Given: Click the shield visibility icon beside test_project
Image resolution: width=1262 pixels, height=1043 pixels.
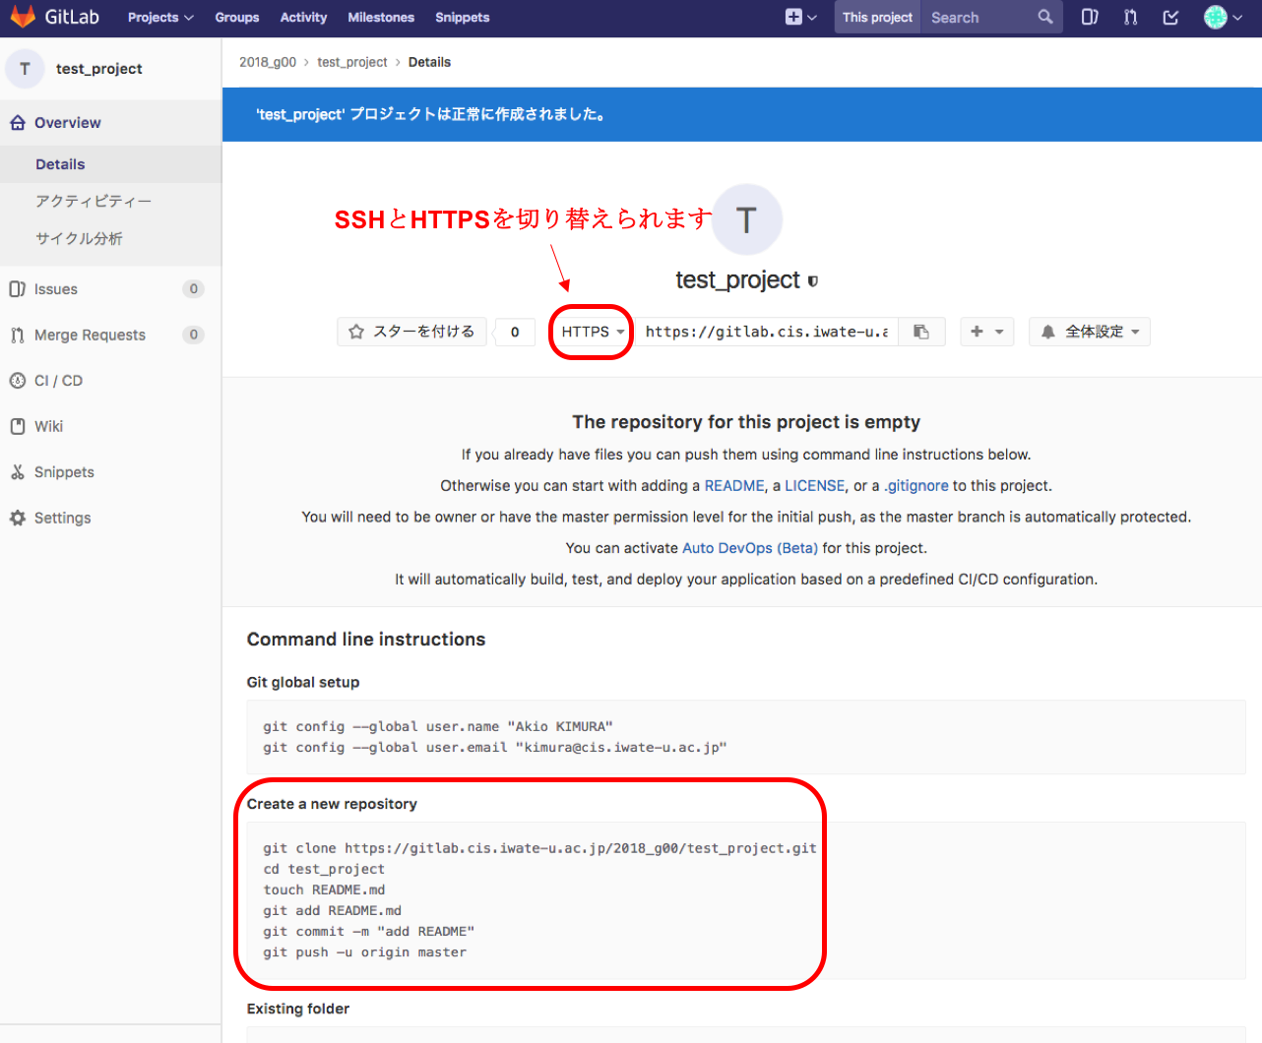Looking at the screenshot, I should pyautogui.click(x=812, y=281).
